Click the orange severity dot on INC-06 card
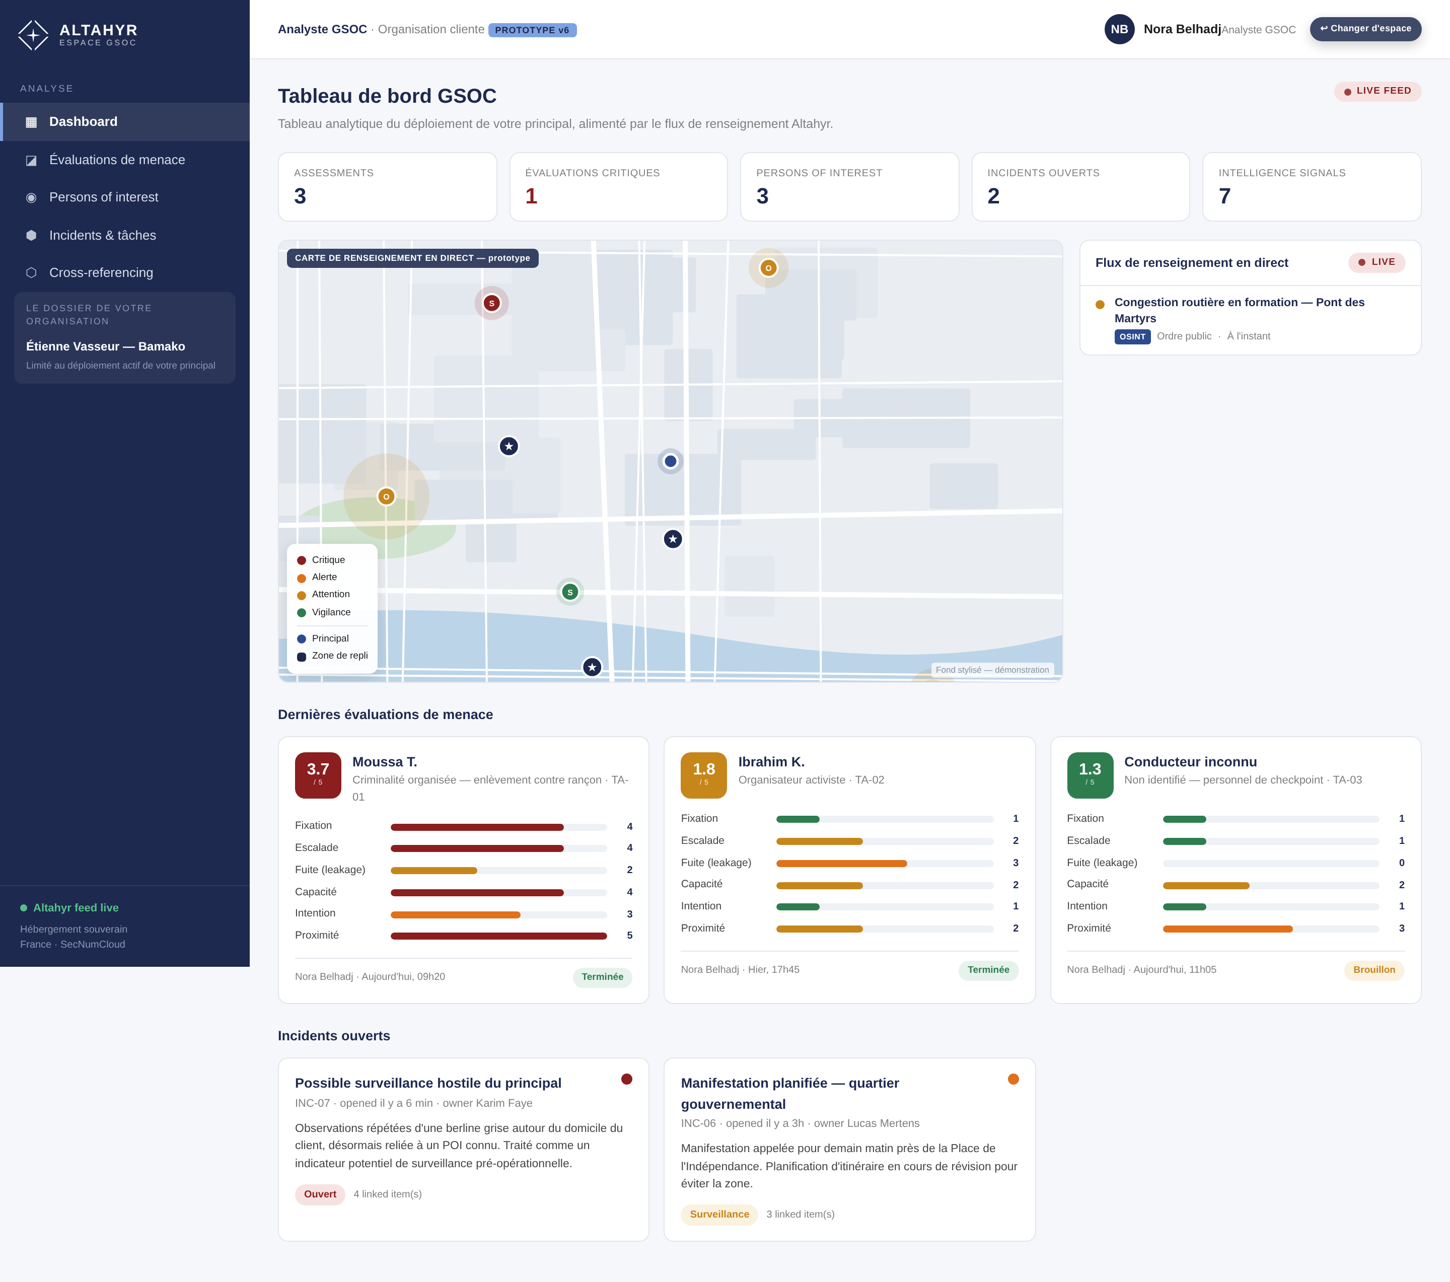The height and width of the screenshot is (1282, 1450). click(x=1013, y=1079)
